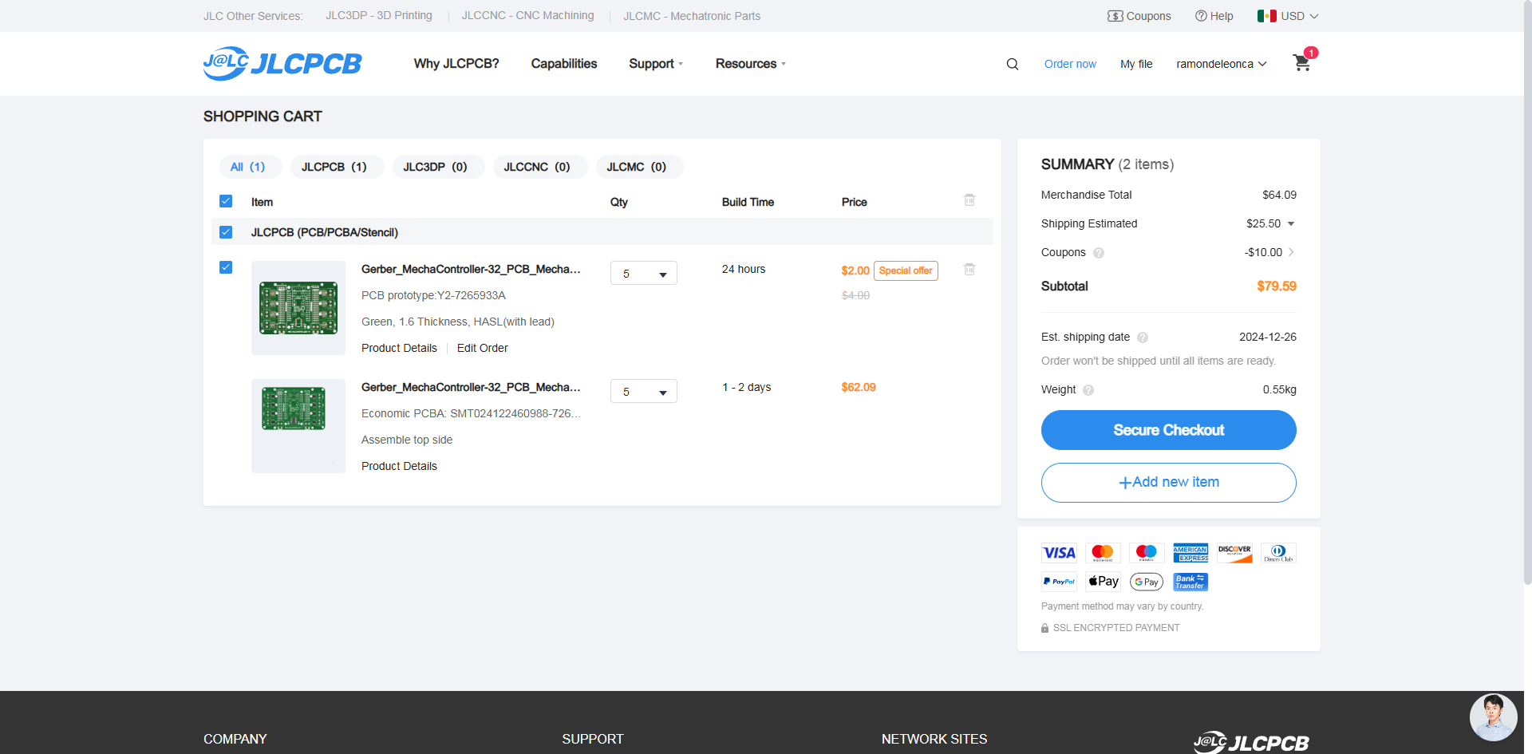Click the American Express icon

1190,553
